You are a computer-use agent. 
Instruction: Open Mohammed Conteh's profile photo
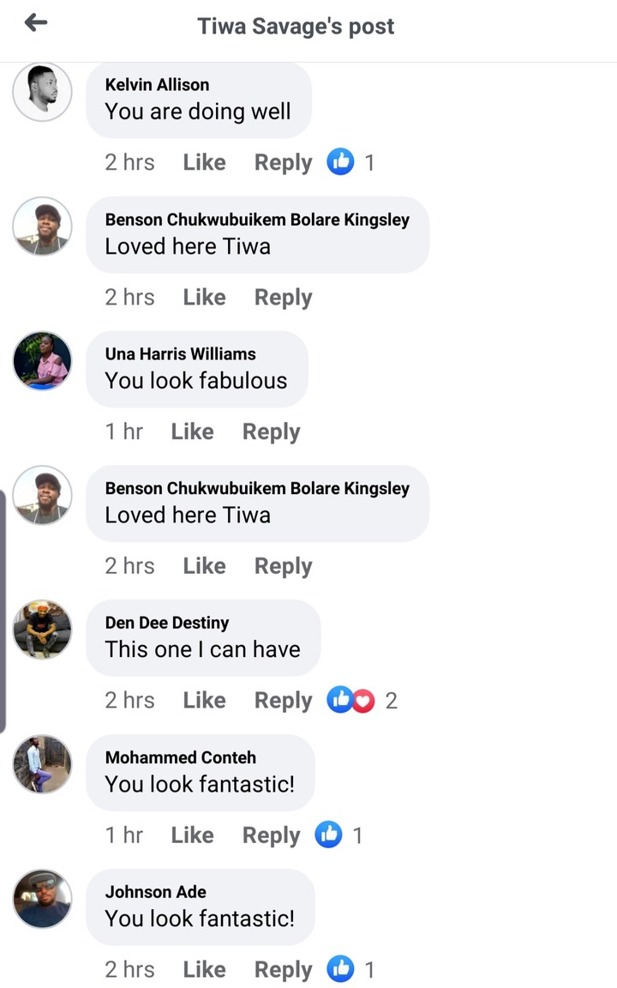click(42, 764)
